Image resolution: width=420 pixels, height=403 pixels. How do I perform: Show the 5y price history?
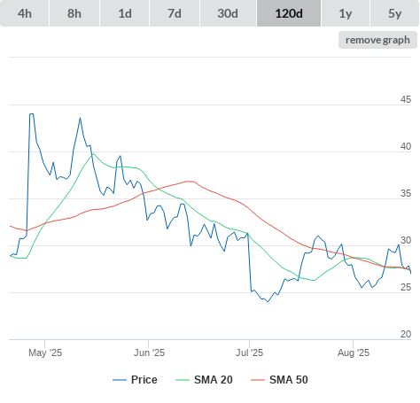(394, 13)
